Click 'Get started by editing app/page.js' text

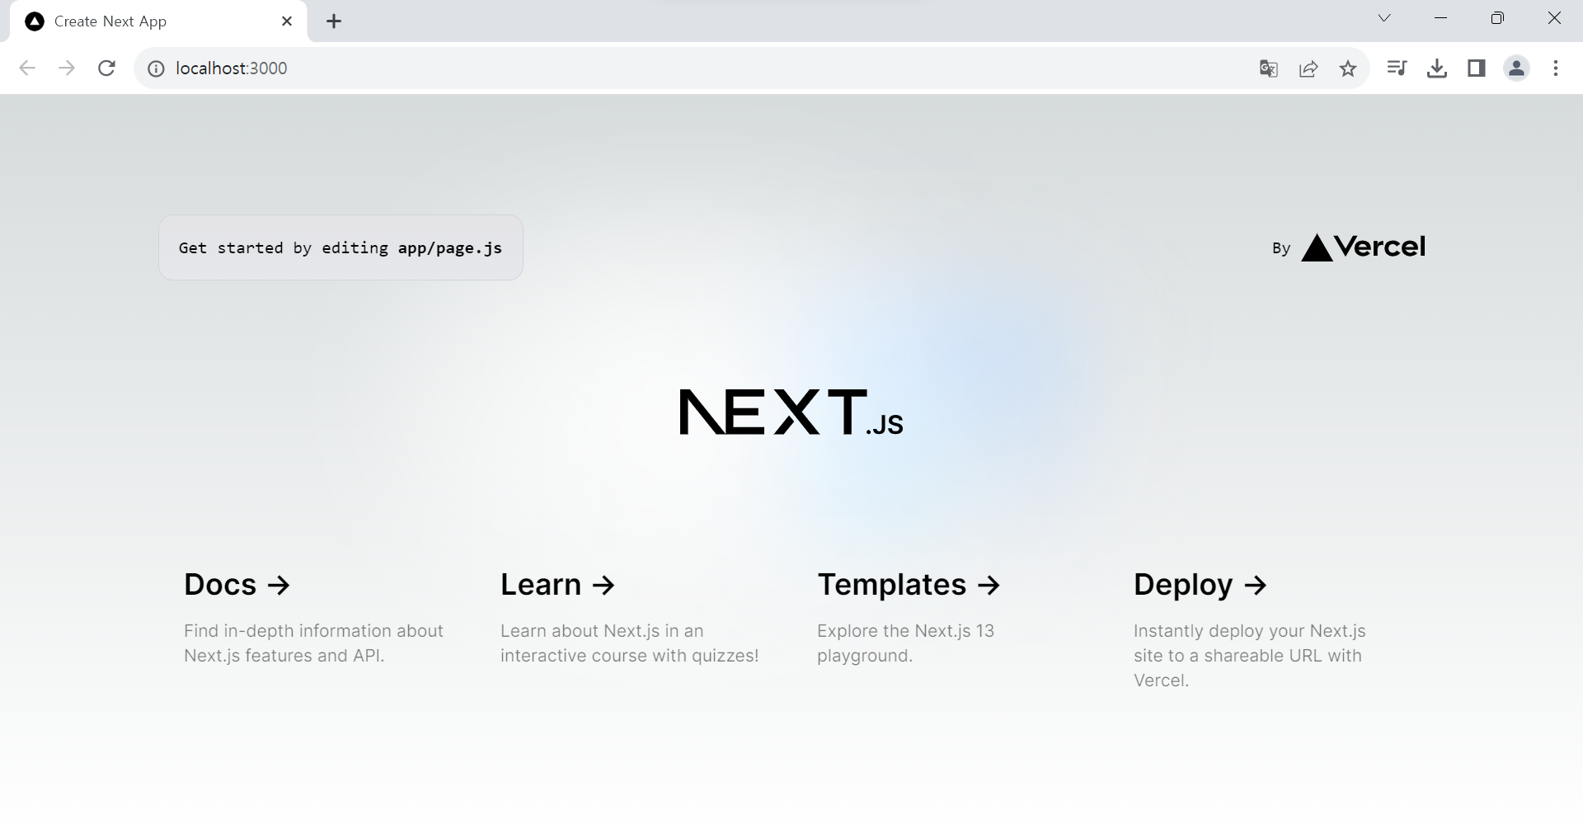point(341,248)
